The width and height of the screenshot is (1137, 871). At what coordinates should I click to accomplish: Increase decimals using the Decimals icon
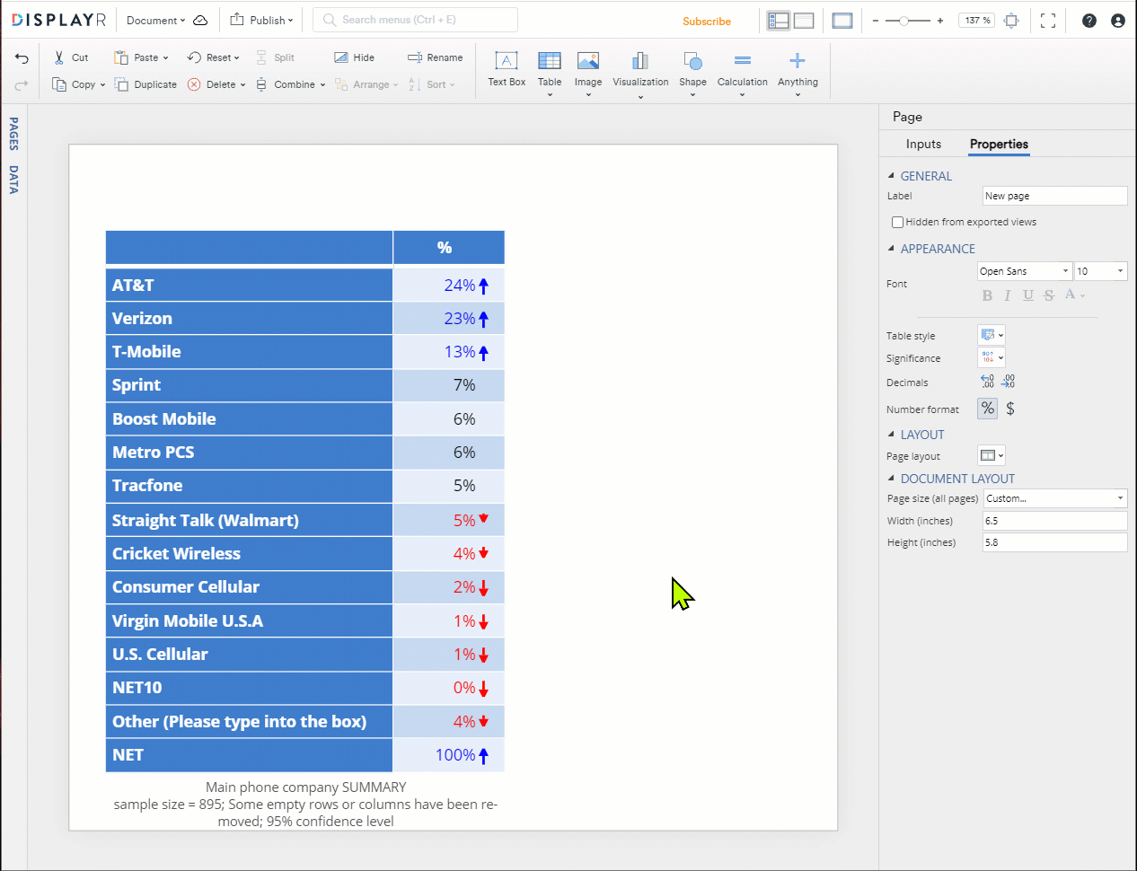click(988, 381)
